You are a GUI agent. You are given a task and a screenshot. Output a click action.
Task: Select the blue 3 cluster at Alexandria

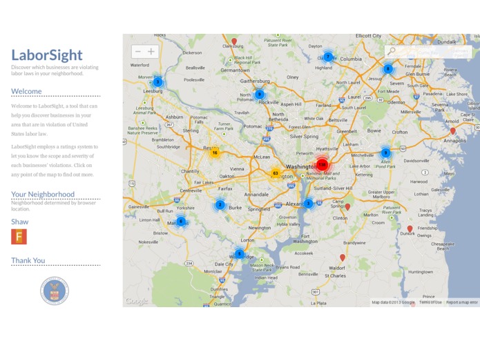tap(308, 204)
